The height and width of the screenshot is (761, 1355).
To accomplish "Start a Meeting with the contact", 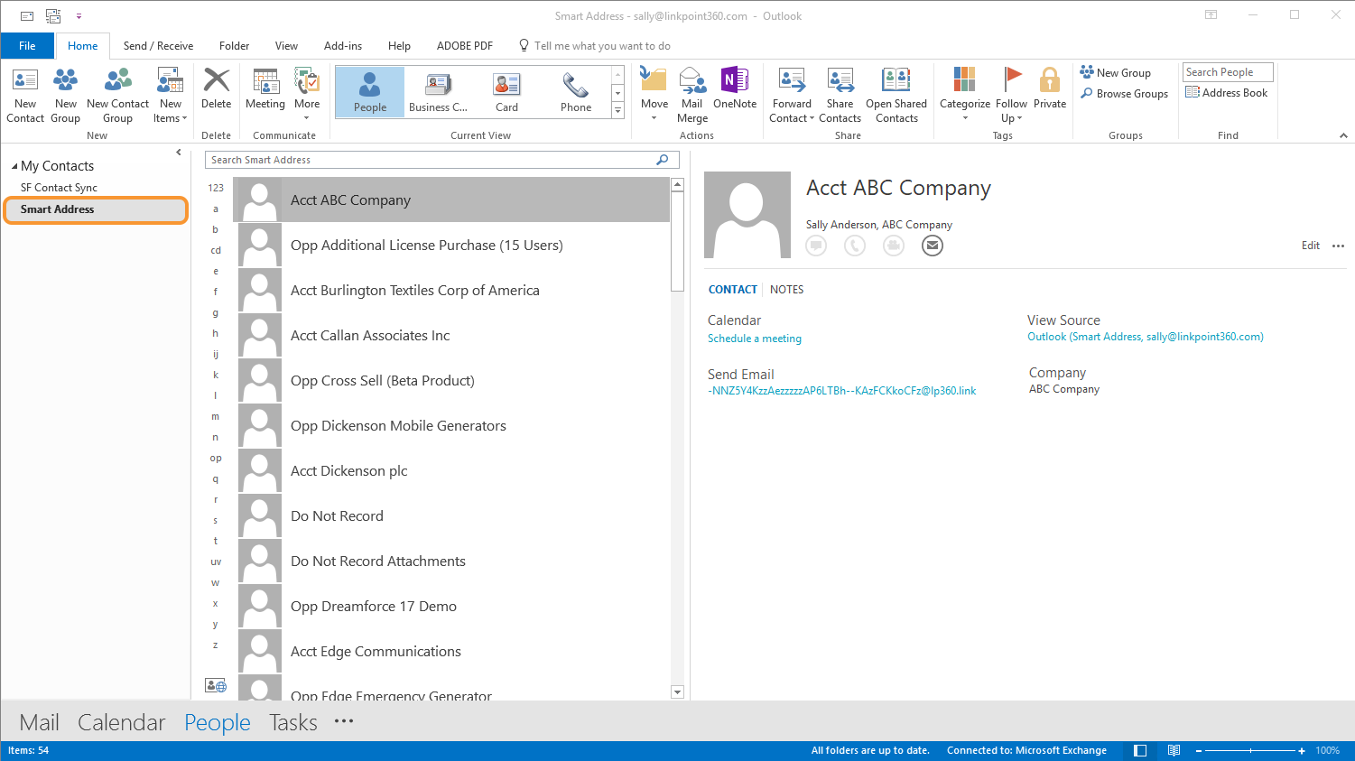I will pos(265,88).
